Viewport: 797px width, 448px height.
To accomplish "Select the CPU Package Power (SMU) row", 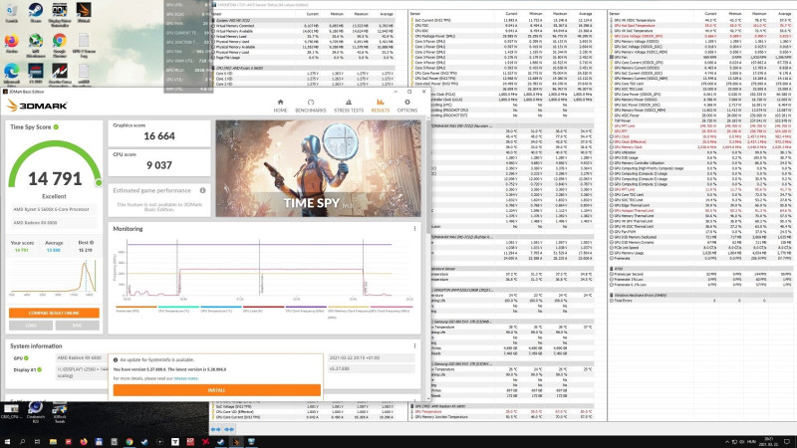I will click(x=502, y=36).
